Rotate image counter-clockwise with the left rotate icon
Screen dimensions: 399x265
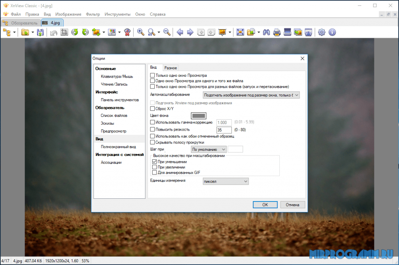pyautogui.click(x=74, y=32)
